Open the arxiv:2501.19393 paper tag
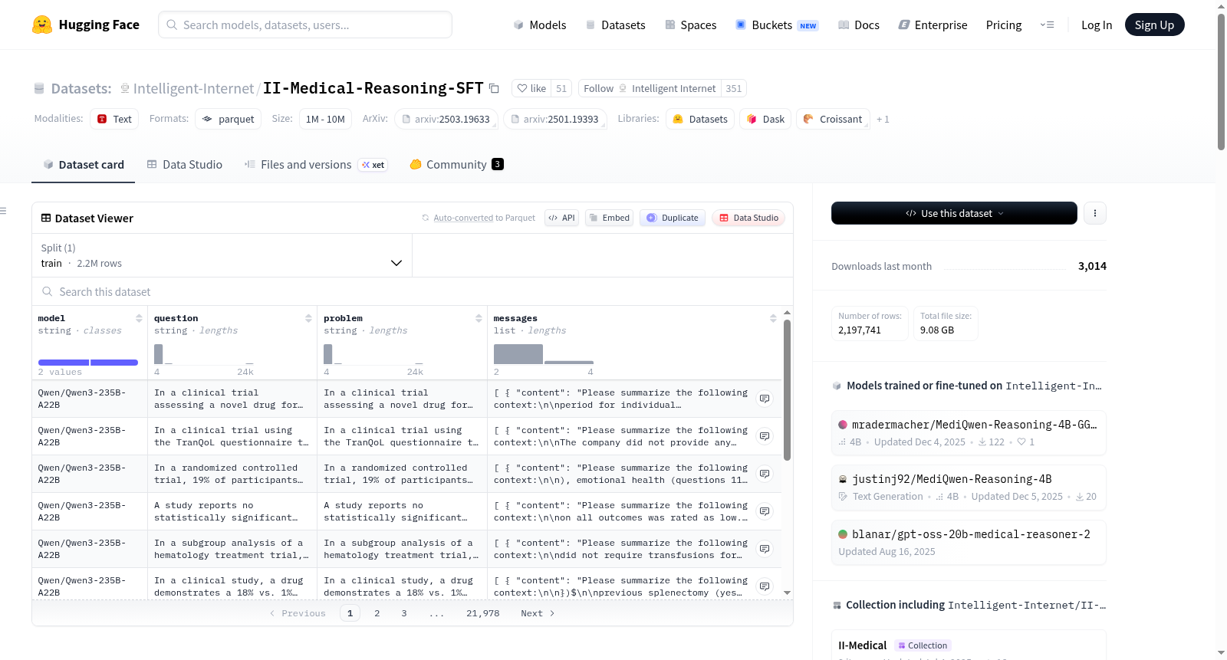1227x660 pixels. tap(555, 119)
